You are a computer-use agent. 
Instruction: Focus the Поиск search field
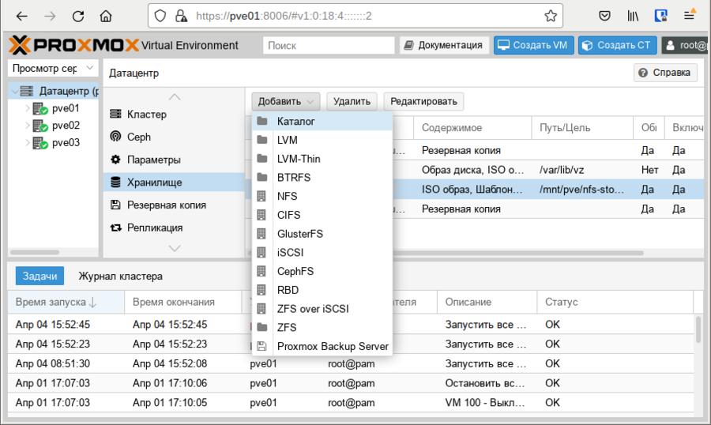329,45
